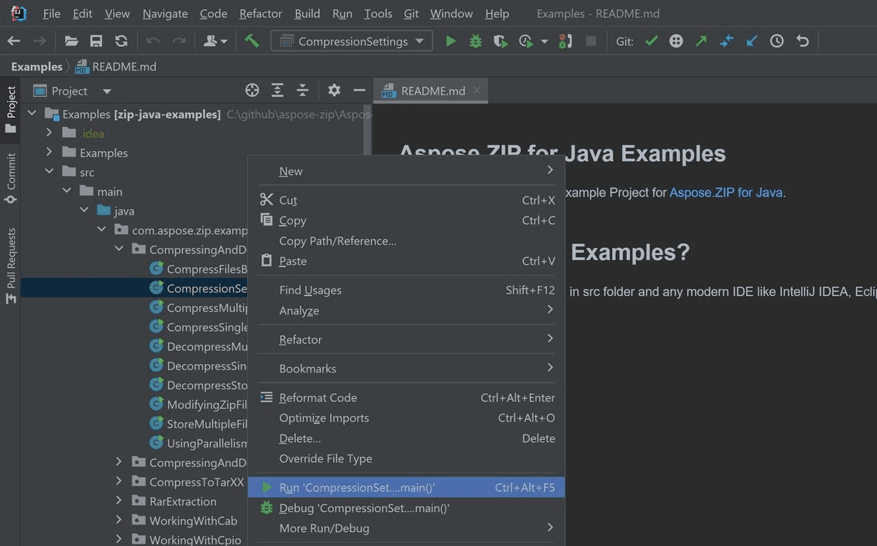Open the CompressionSettings run configuration dropdown
The image size is (877, 546).
tap(351, 41)
